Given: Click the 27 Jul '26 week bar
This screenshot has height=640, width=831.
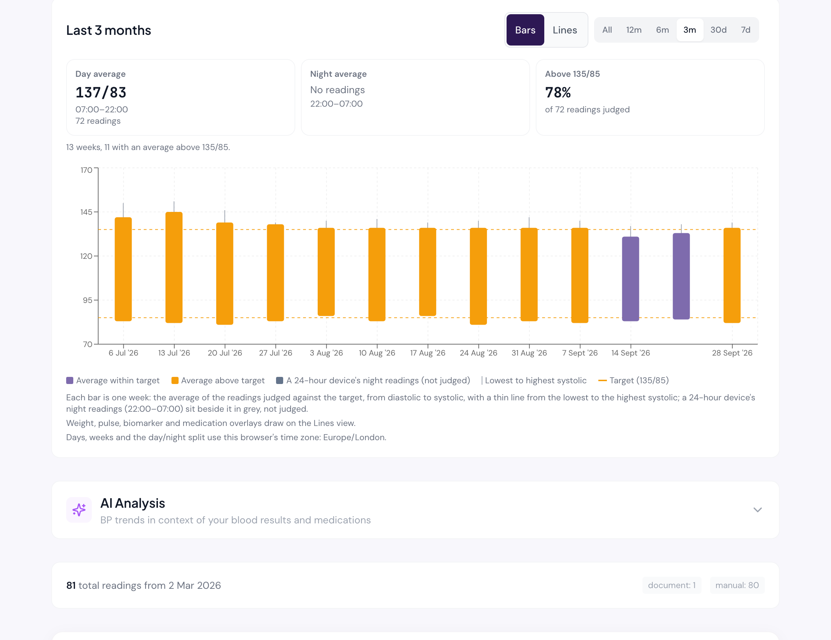Looking at the screenshot, I should click(x=275, y=273).
